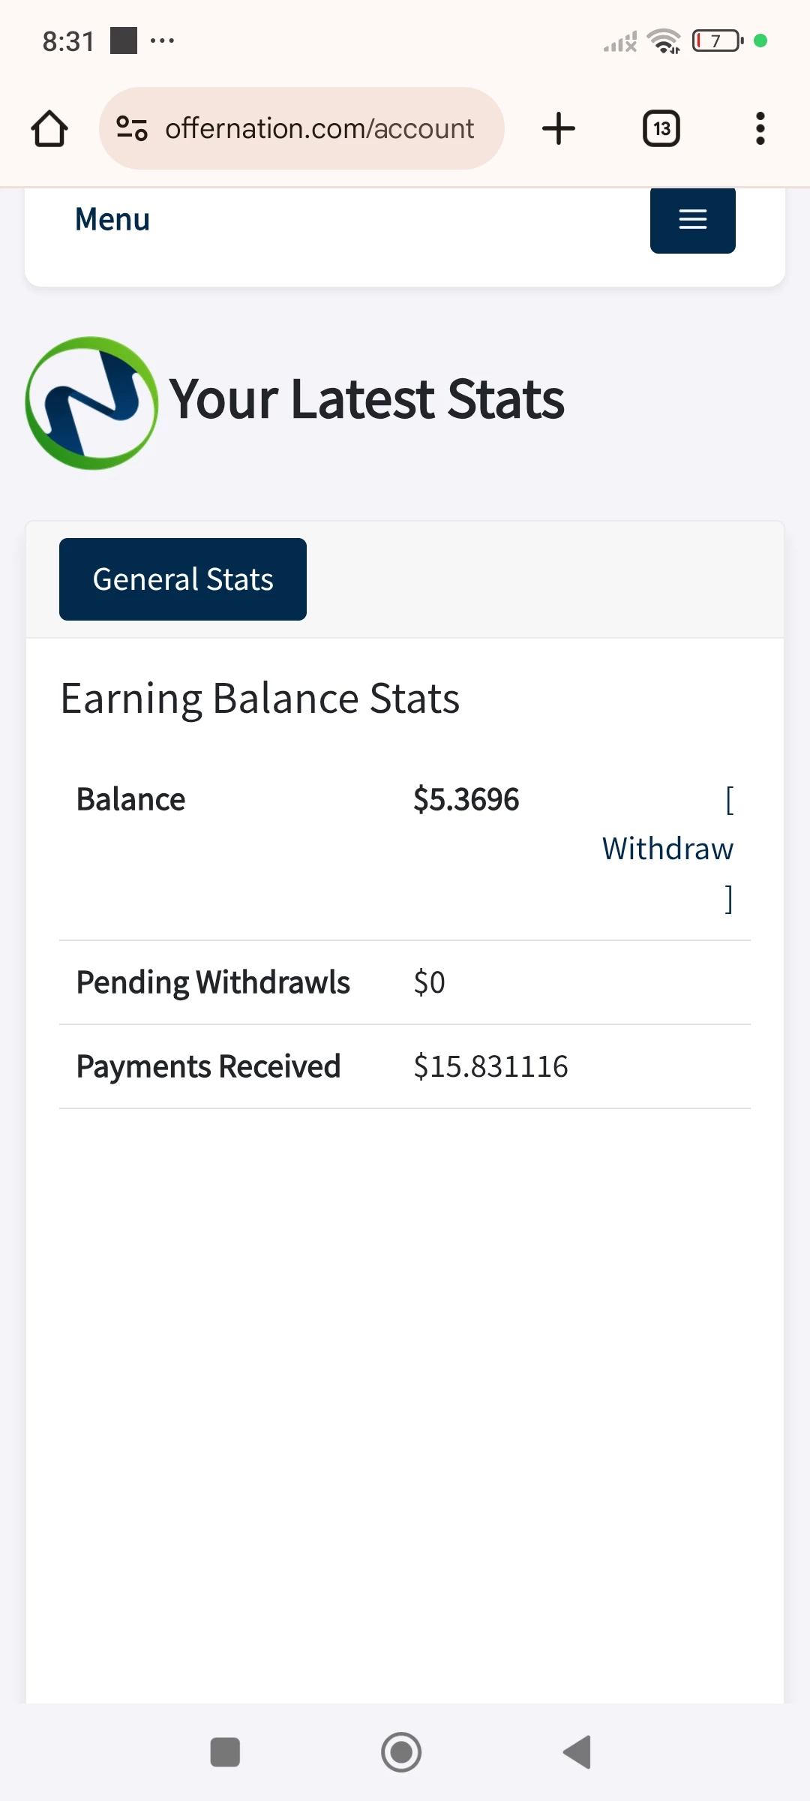Tap the Pending Withdrawls row label
This screenshot has height=1801, width=810.
[x=213, y=982]
